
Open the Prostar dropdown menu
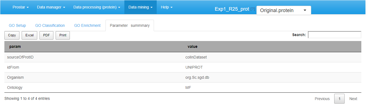pyautogui.click(x=21, y=7)
